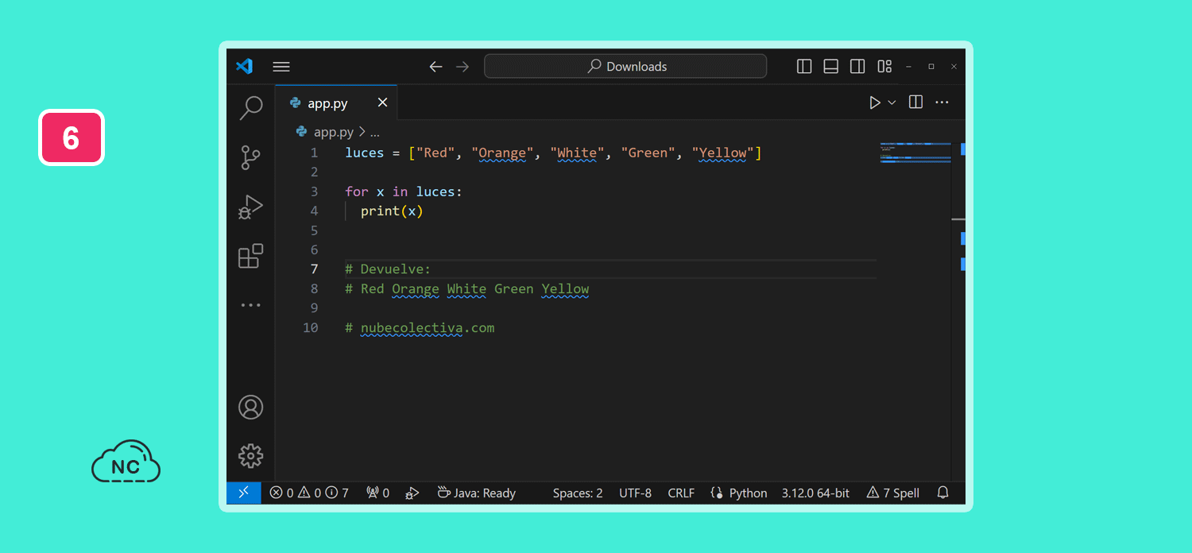Select the app.py editor tab

[x=336, y=102]
